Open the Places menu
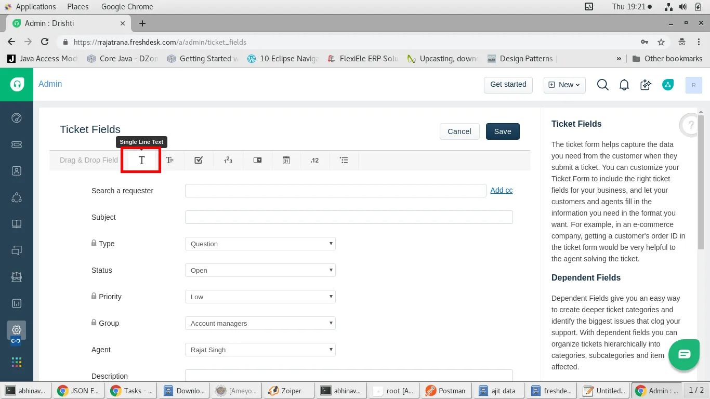 coord(78,7)
